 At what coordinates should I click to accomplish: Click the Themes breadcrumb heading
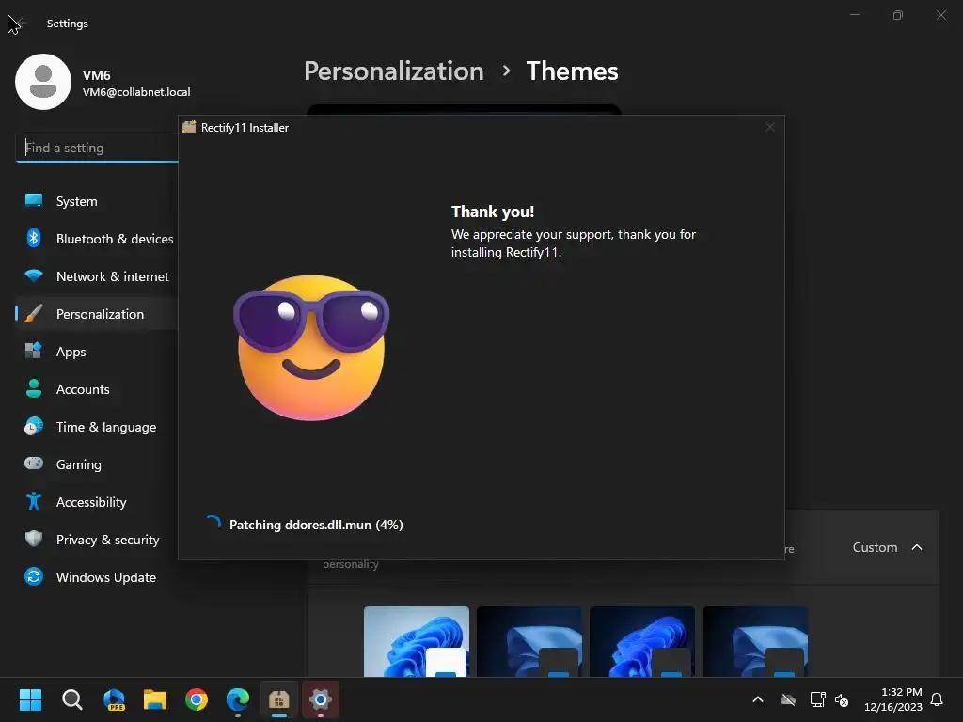click(572, 71)
